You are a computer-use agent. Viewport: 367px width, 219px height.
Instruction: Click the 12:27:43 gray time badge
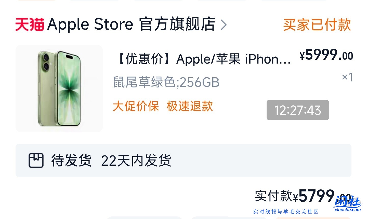(298, 110)
